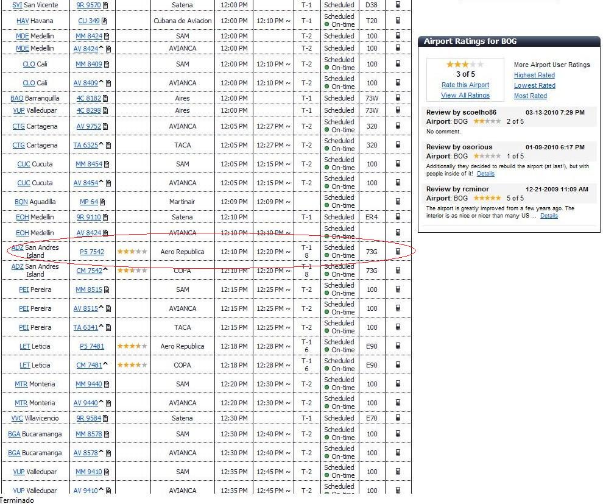Click the mobile device icon in the Havana row
The width and height of the screenshot is (603, 504).
[x=398, y=21]
